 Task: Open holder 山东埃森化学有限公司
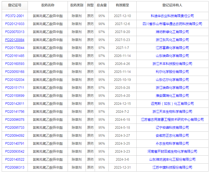point(172,56)
